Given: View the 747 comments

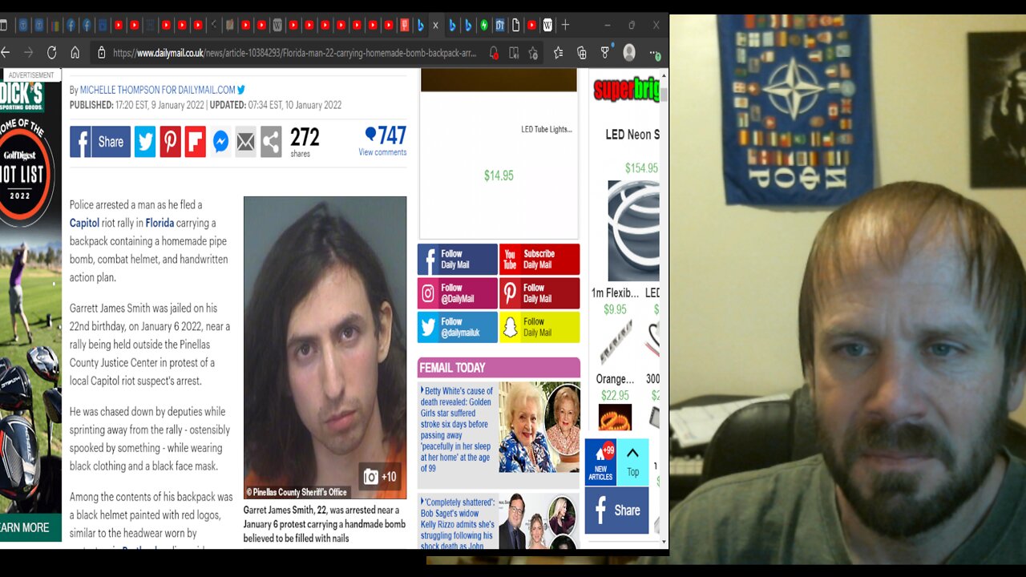Looking at the screenshot, I should point(383,140).
